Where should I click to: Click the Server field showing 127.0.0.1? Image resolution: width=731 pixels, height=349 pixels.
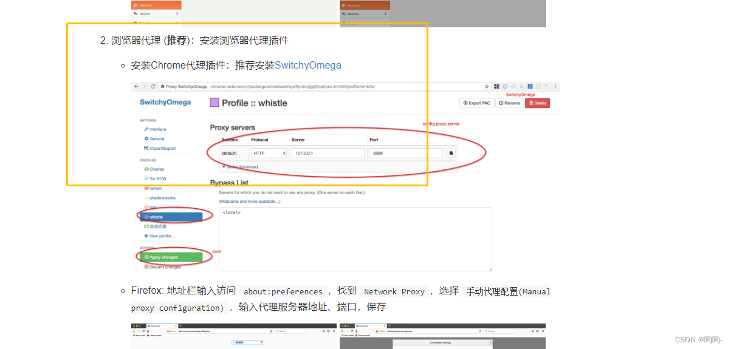click(328, 153)
